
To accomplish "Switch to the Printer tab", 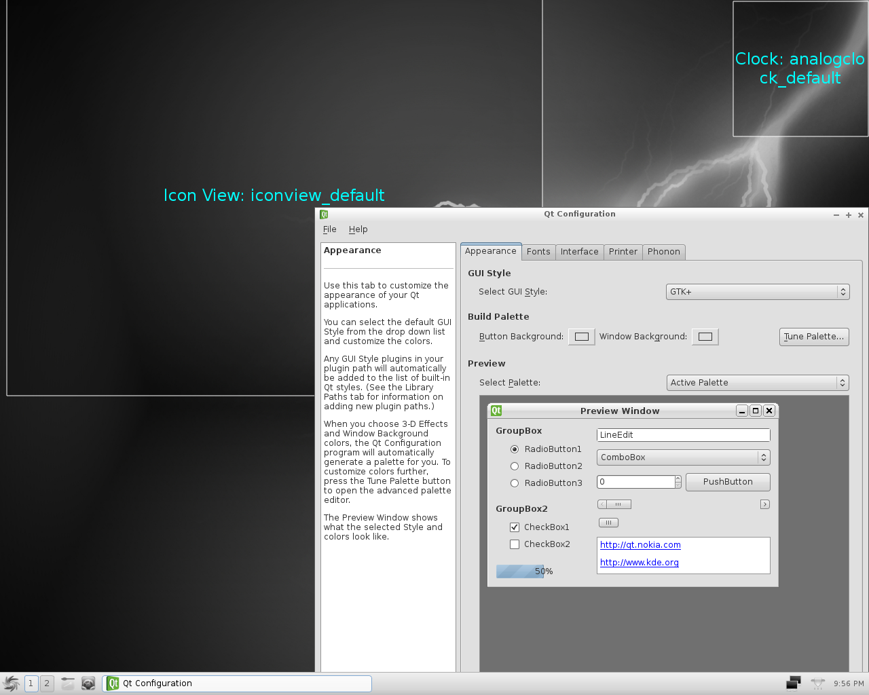I will (623, 252).
